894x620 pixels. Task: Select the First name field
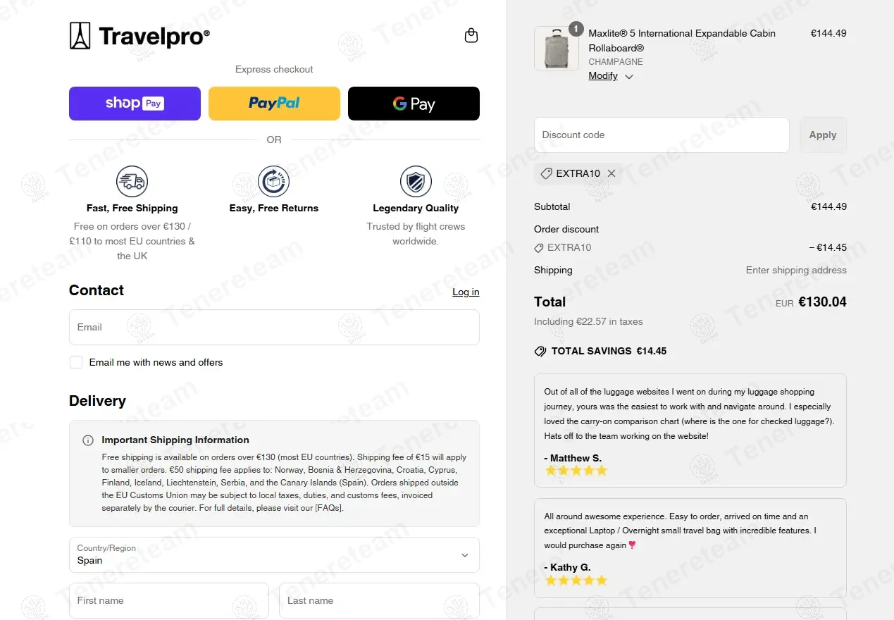point(169,601)
